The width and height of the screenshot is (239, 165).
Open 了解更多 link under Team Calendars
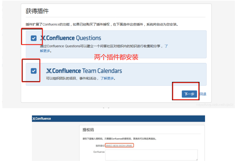click(107, 78)
